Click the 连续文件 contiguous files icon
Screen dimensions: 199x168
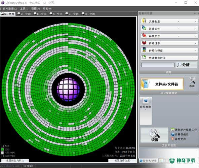(144, 28)
